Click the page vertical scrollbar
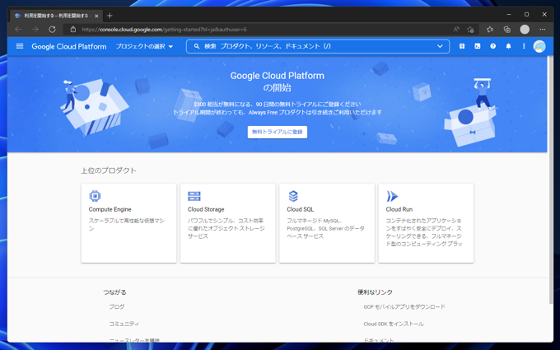 pyautogui.click(x=551, y=180)
